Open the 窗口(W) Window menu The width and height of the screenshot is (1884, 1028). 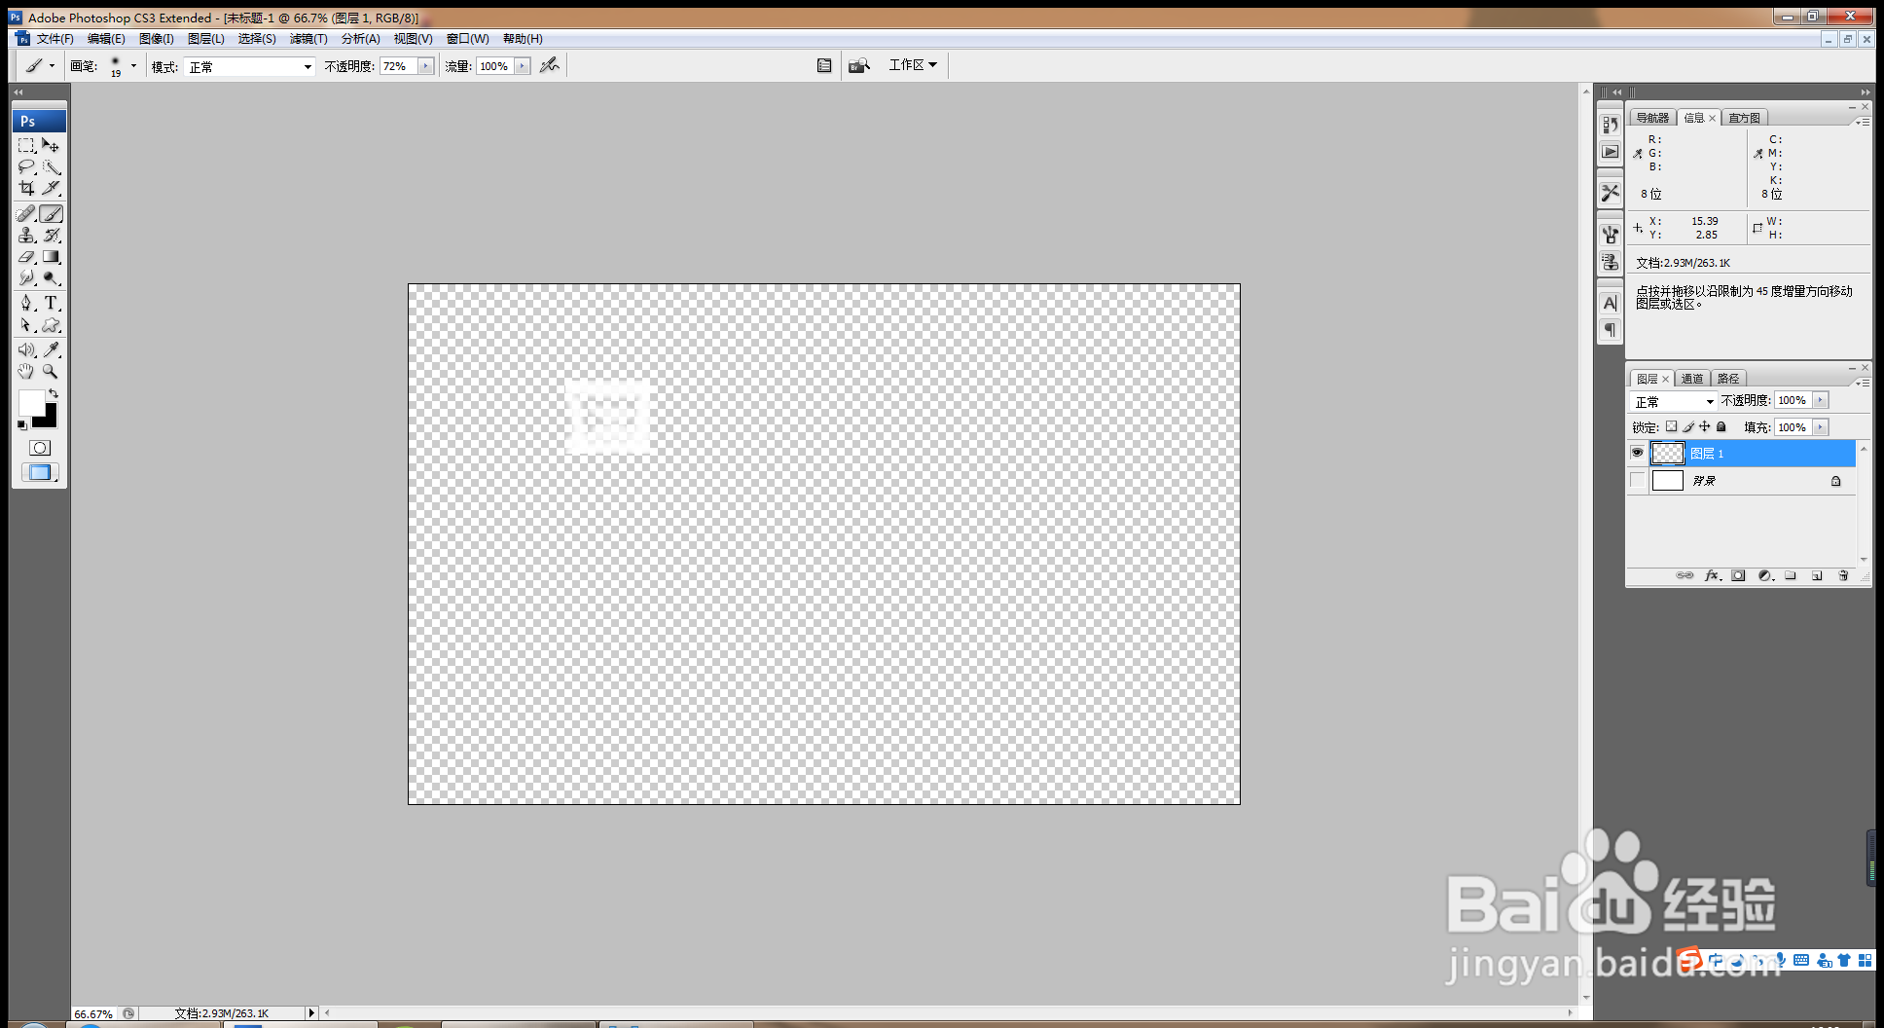click(x=467, y=39)
